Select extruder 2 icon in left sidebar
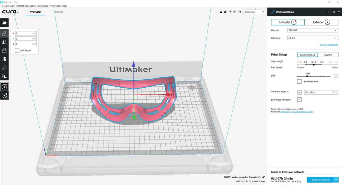Viewport: 342px width, 185px height. [4, 95]
